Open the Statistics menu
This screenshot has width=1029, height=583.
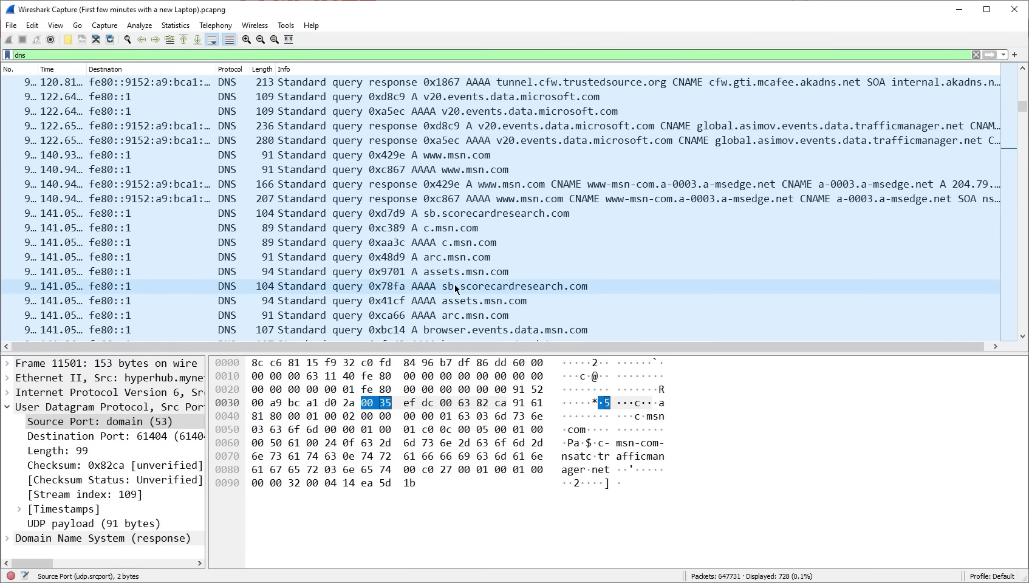click(x=176, y=26)
